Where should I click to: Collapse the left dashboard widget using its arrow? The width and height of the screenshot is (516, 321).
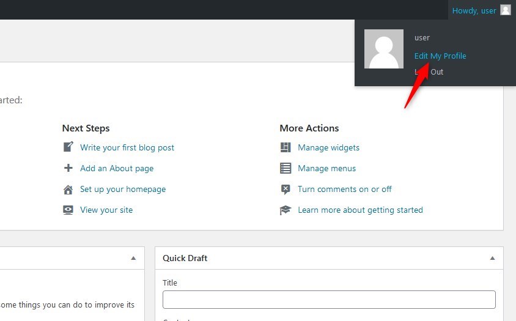(133, 258)
